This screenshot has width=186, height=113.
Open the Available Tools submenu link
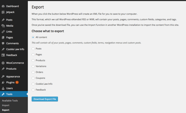click(10, 101)
